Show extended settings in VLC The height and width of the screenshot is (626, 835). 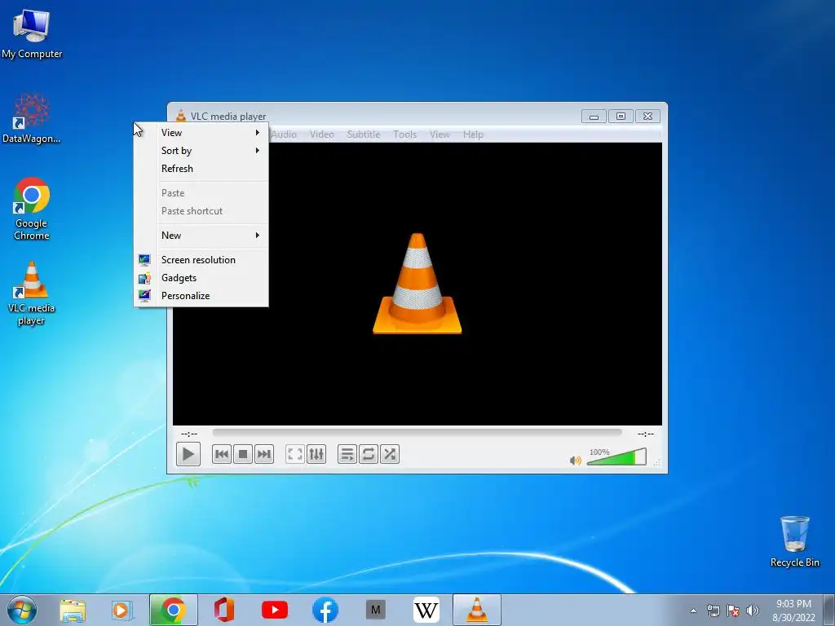[316, 454]
